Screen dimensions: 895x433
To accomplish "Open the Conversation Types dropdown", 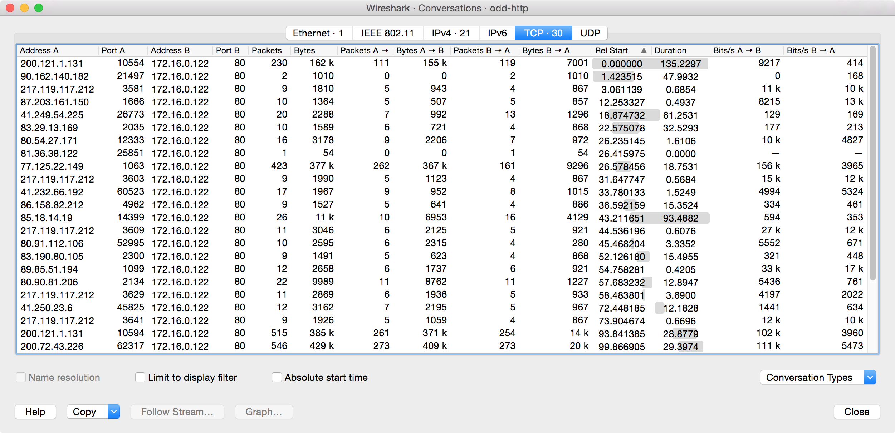I will point(818,377).
